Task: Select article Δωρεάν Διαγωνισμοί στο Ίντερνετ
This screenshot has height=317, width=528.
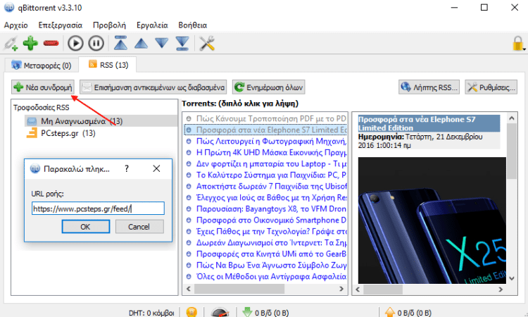Action: pyautogui.click(x=266, y=243)
